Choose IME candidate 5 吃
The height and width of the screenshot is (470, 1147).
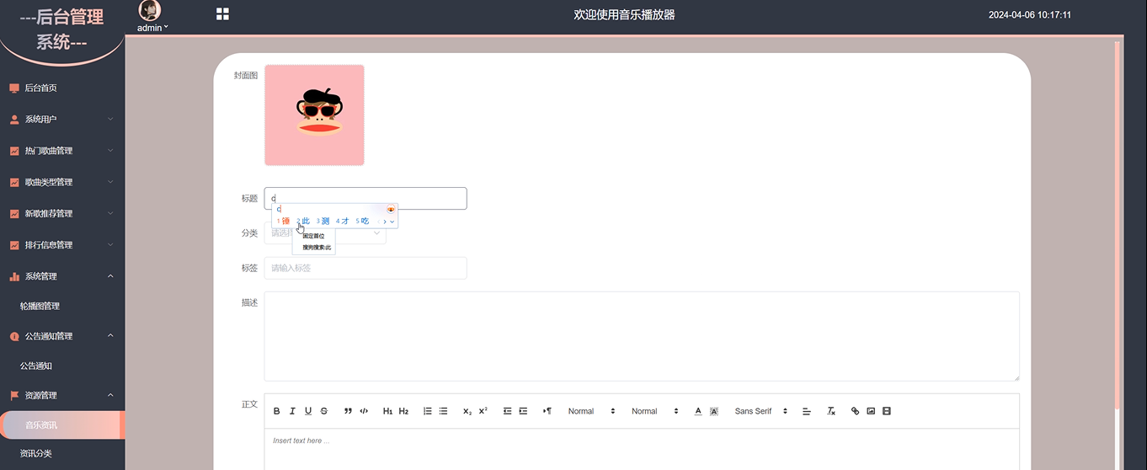point(363,221)
